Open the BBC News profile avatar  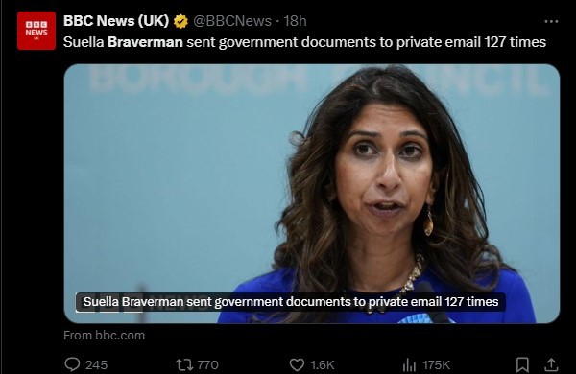click(36, 31)
